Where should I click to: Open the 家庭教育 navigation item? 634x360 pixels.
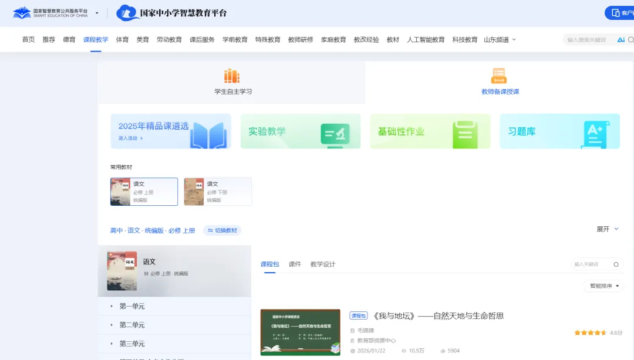coord(333,40)
